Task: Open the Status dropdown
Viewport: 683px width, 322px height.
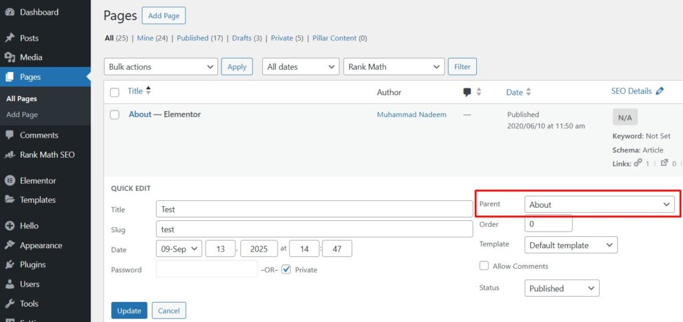Action: coord(562,288)
